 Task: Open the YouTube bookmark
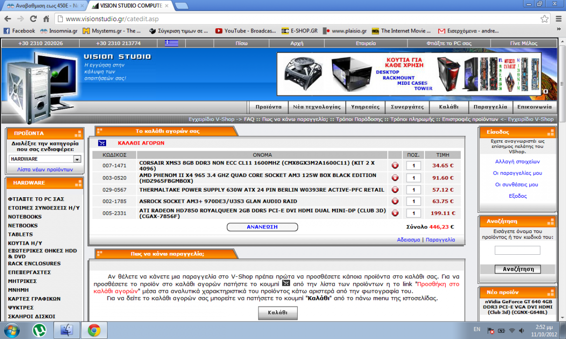(246, 31)
